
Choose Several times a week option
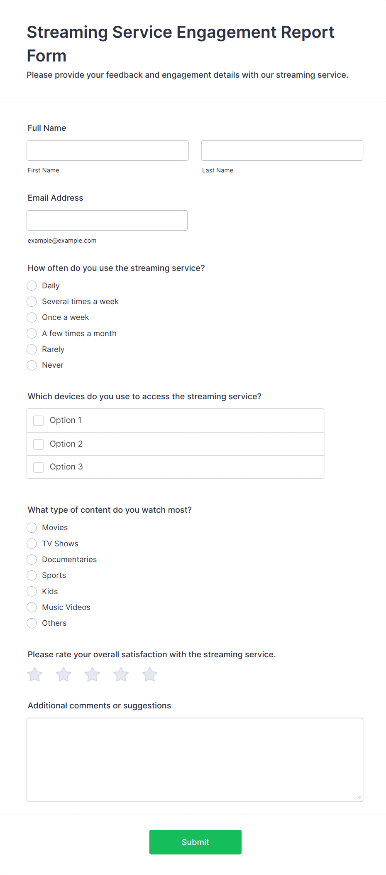32,302
